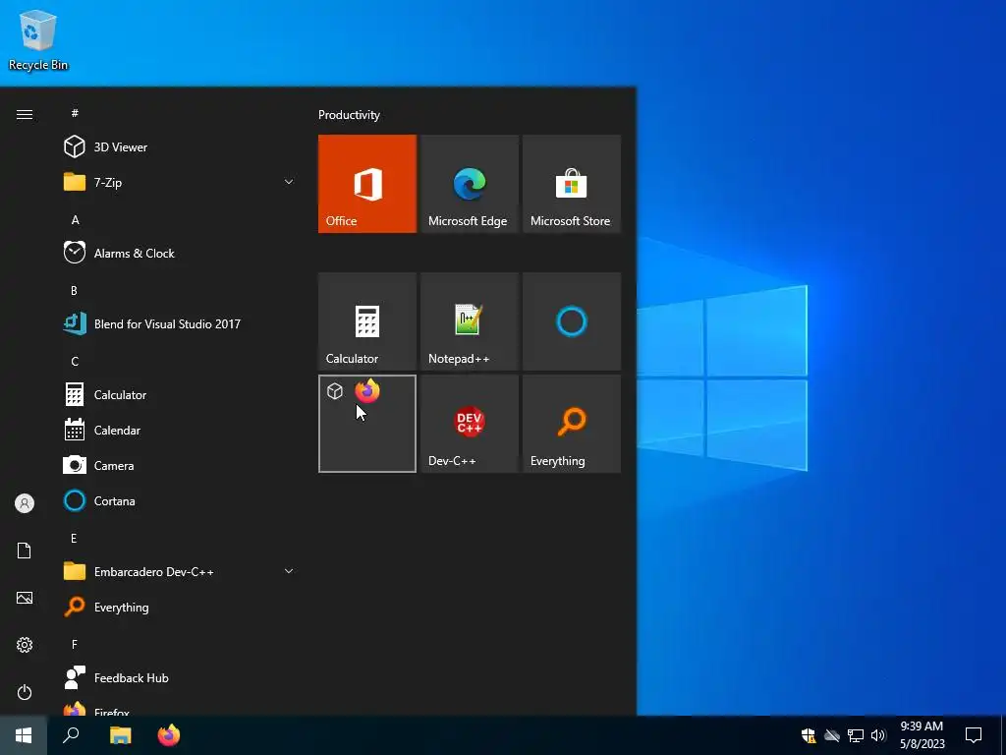1006x755 pixels.
Task: Open the Microsoft Store tile
Action: [x=572, y=184]
